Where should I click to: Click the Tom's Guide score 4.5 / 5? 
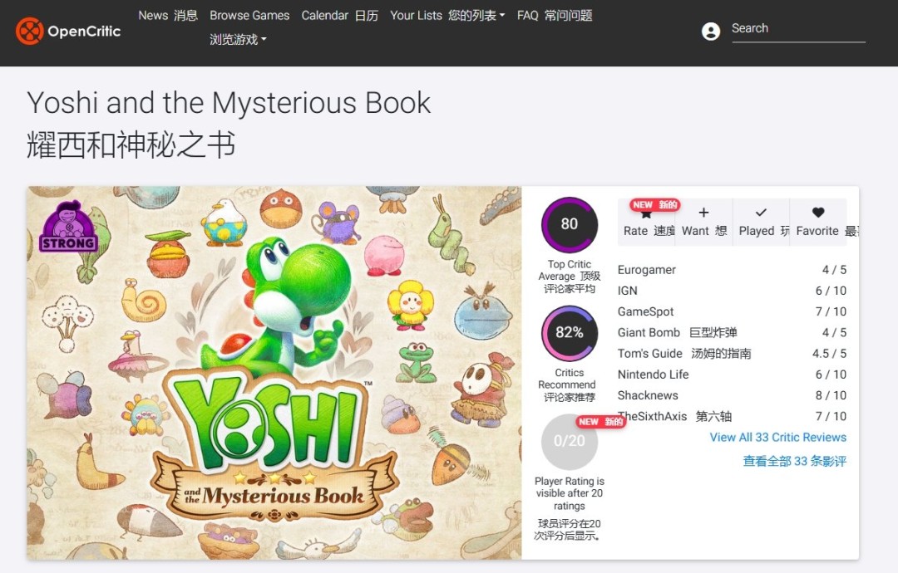[x=829, y=354]
